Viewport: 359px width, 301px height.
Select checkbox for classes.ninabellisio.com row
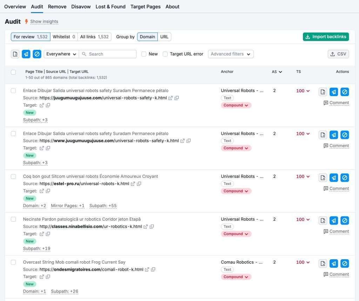[14, 219]
